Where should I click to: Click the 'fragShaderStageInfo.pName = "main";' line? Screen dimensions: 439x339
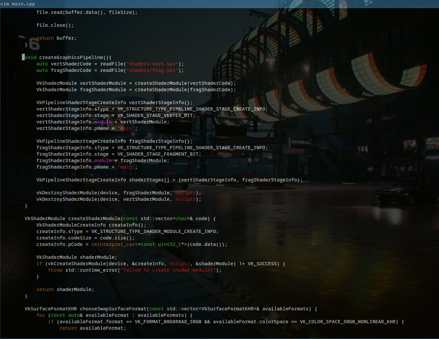(87, 167)
